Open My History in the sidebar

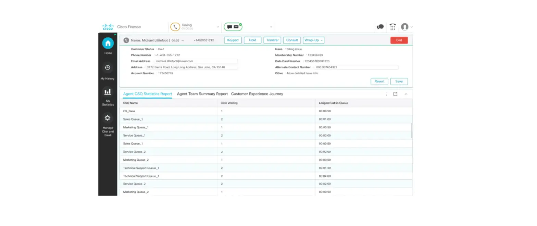point(108,68)
